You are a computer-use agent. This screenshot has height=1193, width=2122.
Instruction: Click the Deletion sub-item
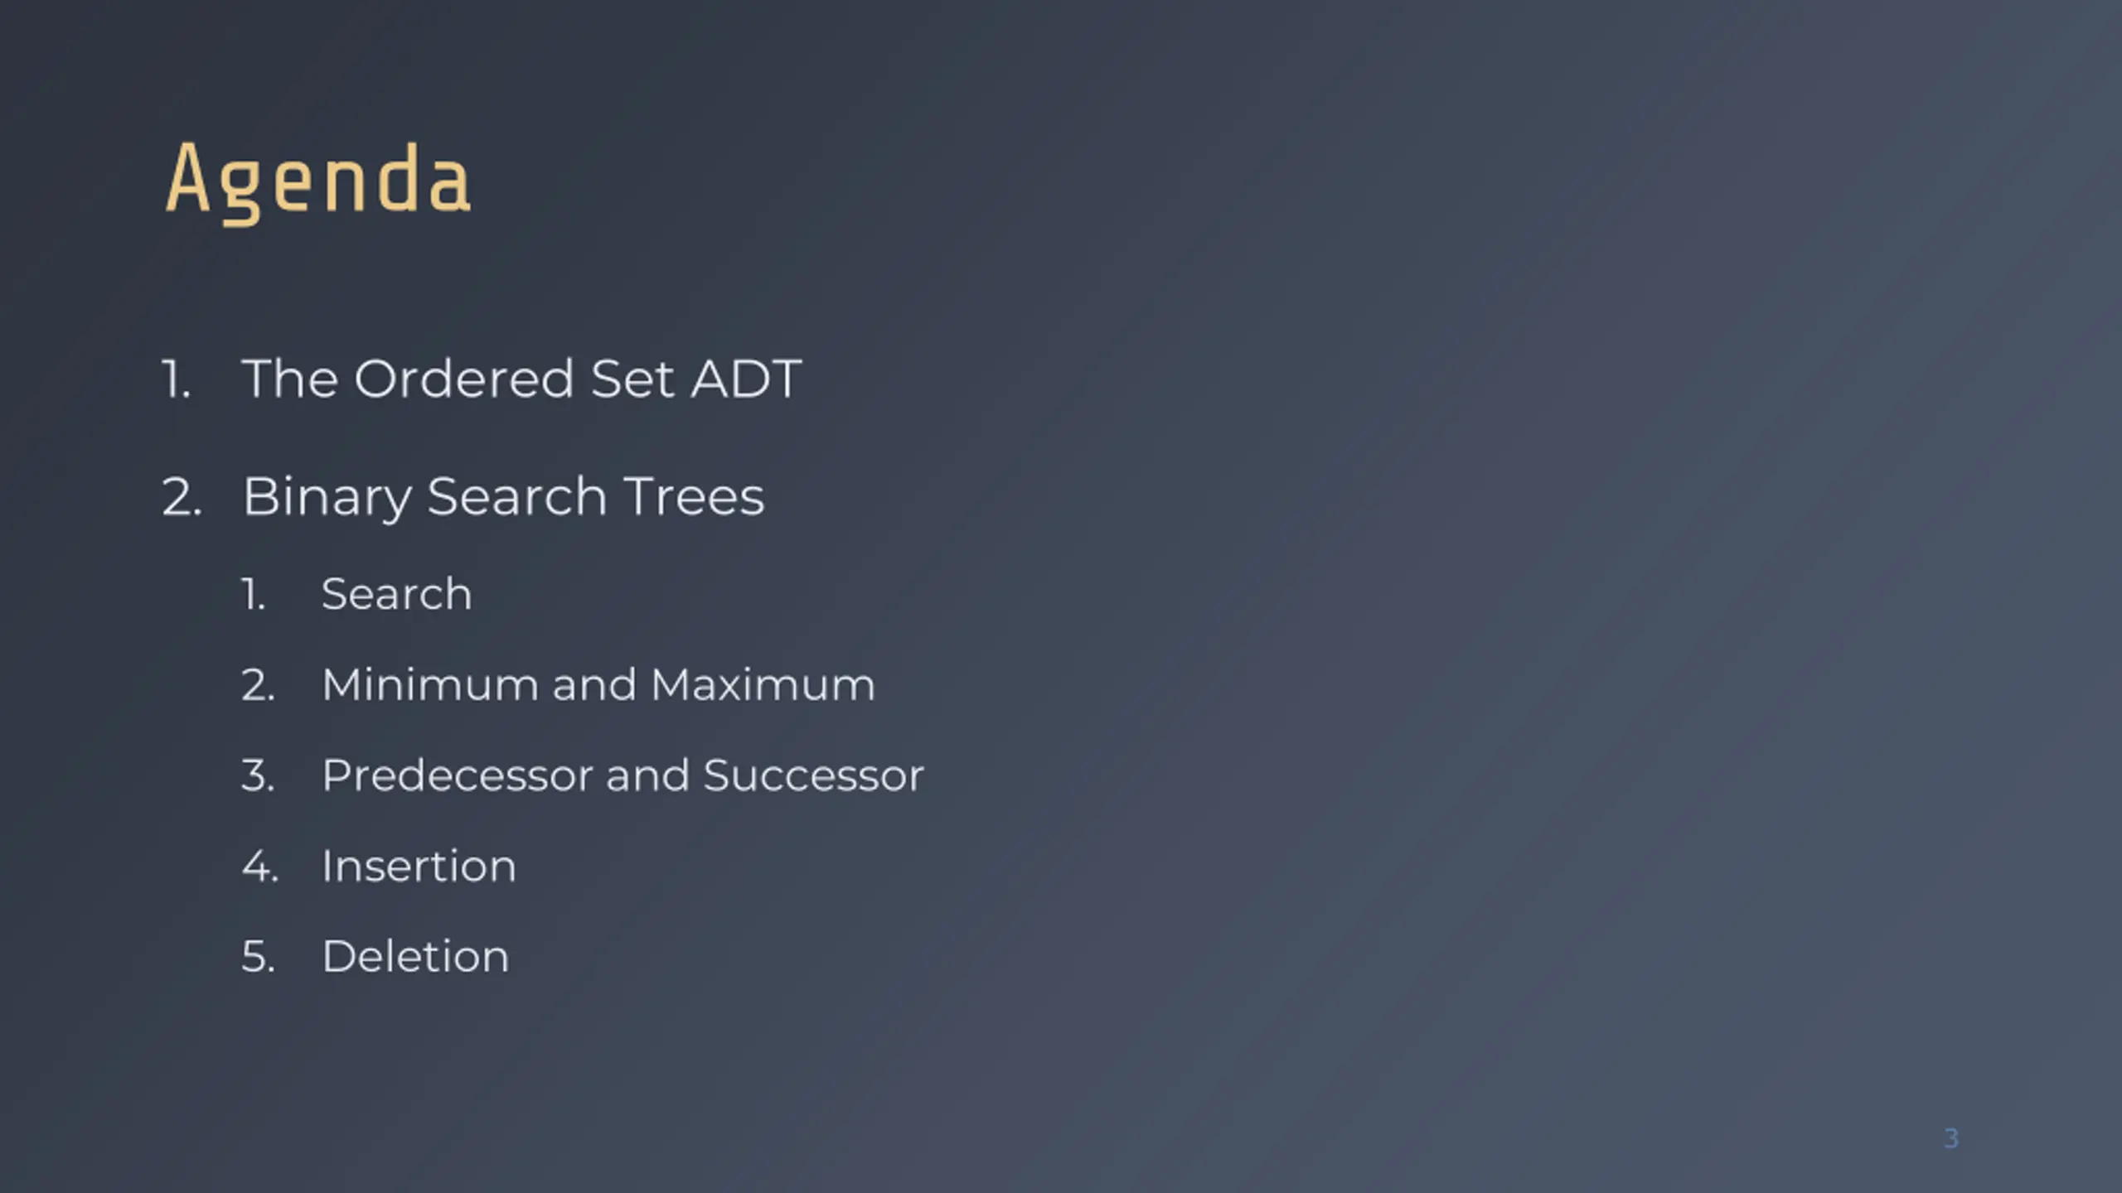(x=415, y=957)
